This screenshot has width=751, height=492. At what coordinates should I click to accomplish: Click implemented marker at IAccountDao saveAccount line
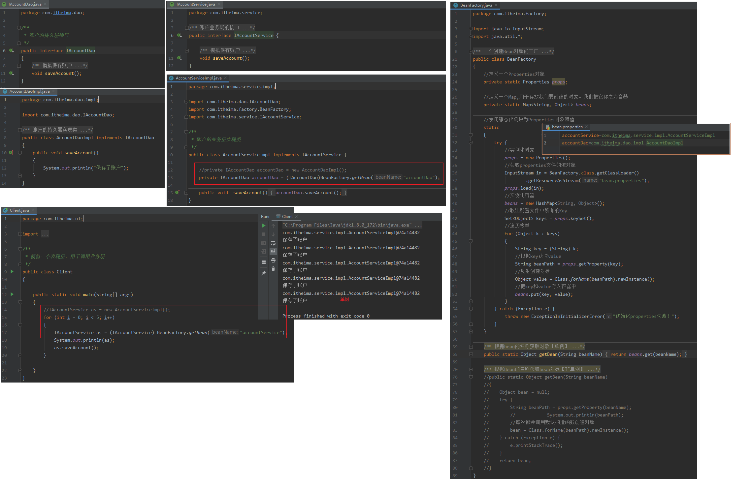[11, 73]
